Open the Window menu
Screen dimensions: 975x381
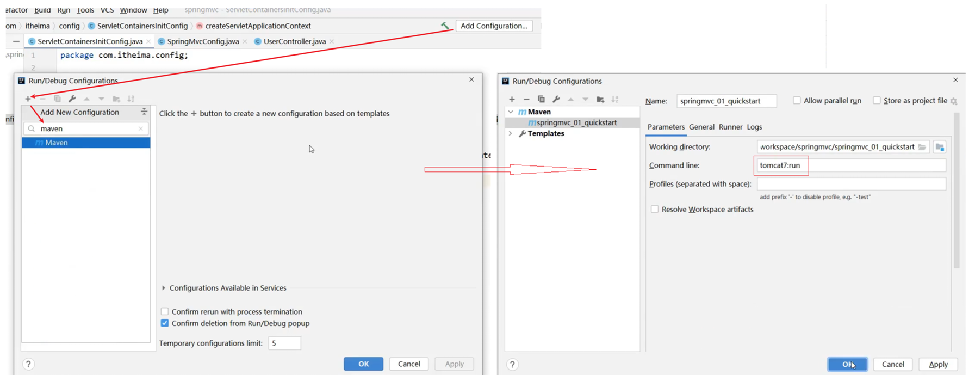[x=133, y=10]
